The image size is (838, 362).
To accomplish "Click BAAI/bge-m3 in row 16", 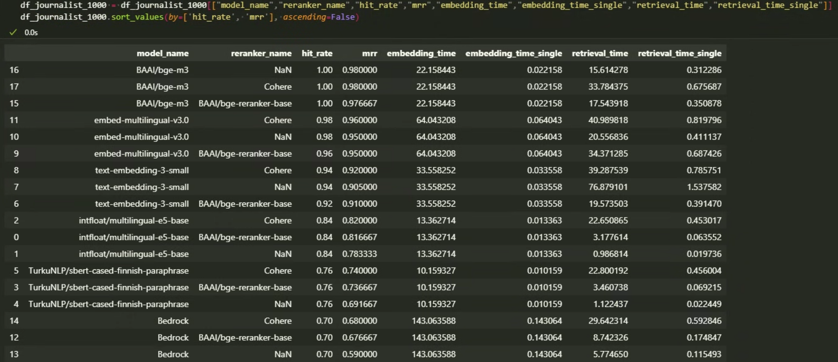I will click(x=162, y=70).
